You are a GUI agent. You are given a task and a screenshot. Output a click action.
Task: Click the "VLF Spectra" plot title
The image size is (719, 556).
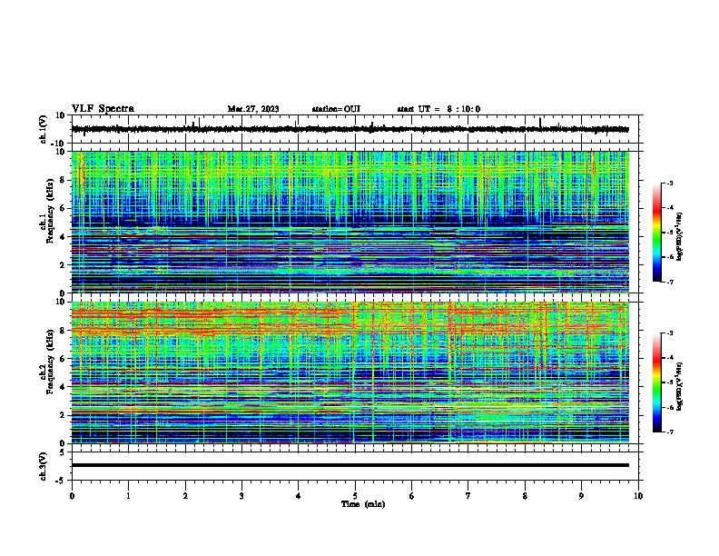coord(103,109)
